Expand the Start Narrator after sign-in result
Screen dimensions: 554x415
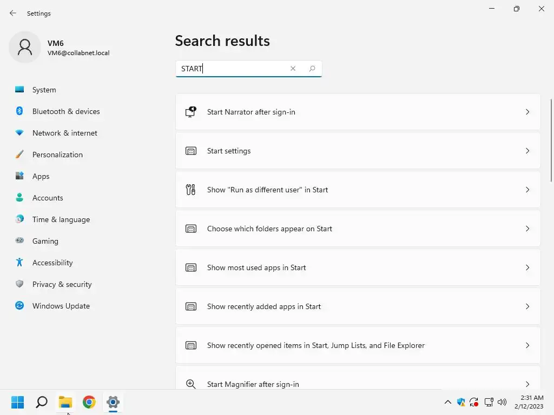point(527,112)
